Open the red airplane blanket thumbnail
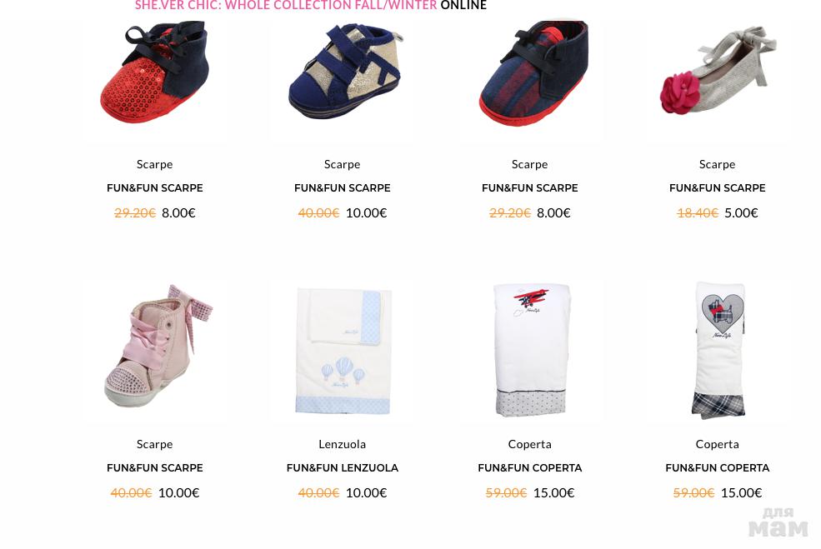 click(x=532, y=350)
